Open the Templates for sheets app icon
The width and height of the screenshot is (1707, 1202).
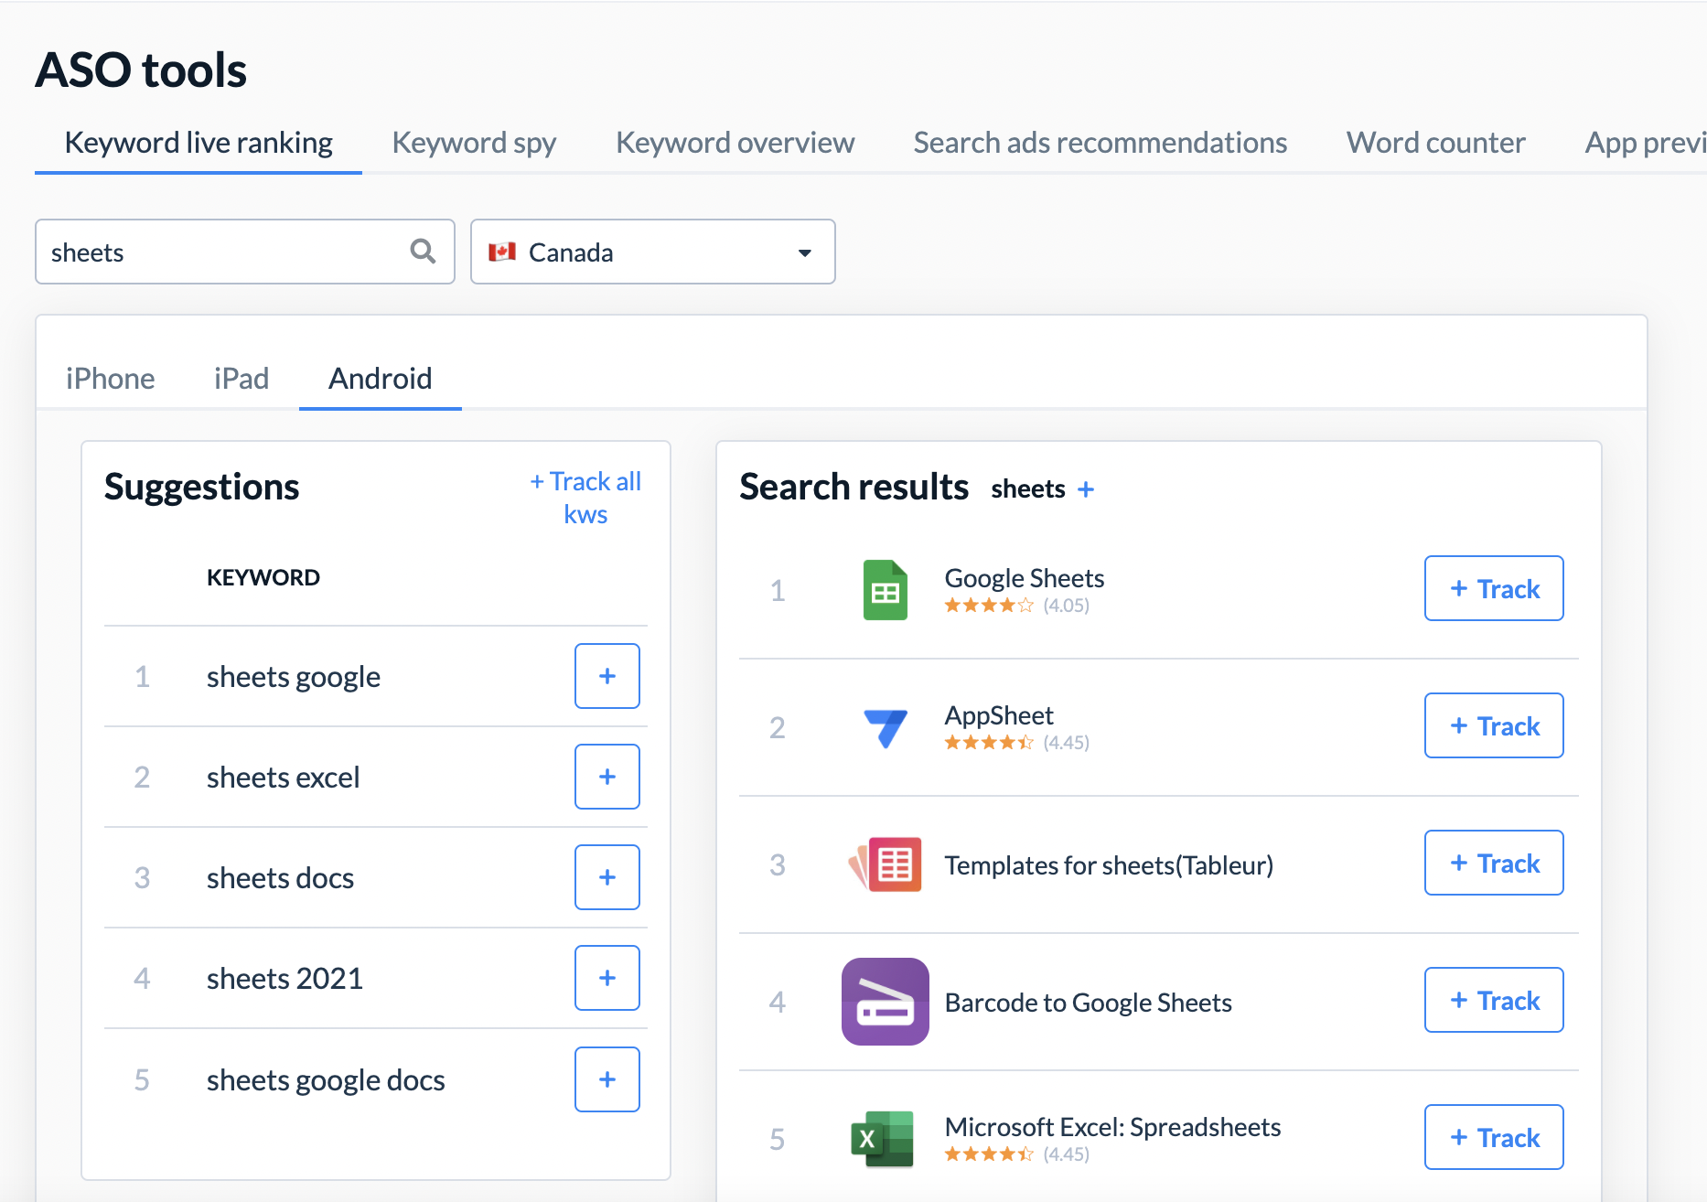pos(886,864)
